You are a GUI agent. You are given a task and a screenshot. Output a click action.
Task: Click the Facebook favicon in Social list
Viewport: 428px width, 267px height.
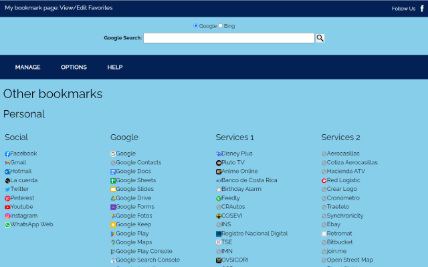click(x=7, y=154)
